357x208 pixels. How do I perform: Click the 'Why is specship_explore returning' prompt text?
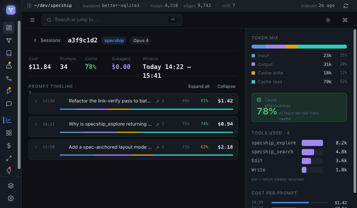coord(110,124)
